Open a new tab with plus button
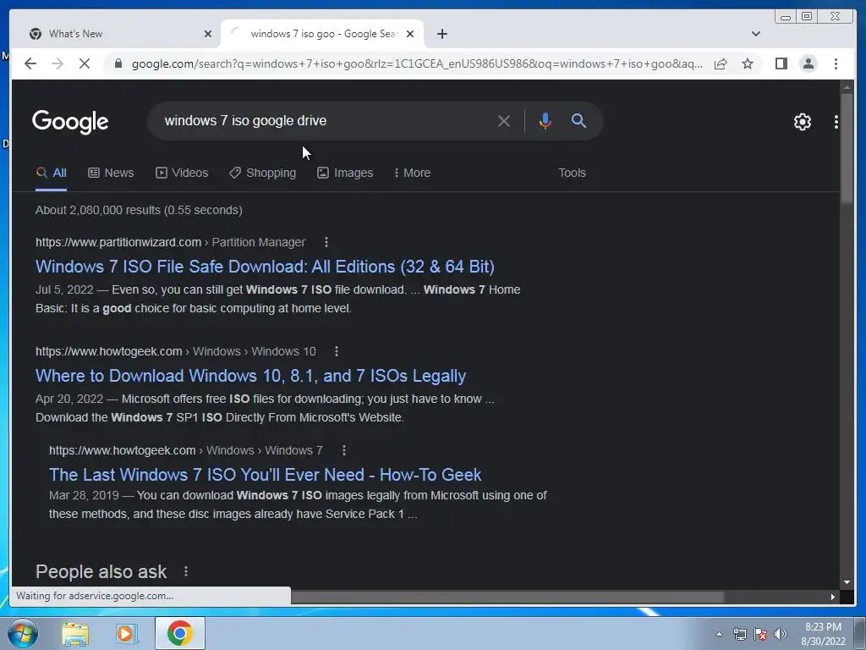The height and width of the screenshot is (650, 866). 441,34
